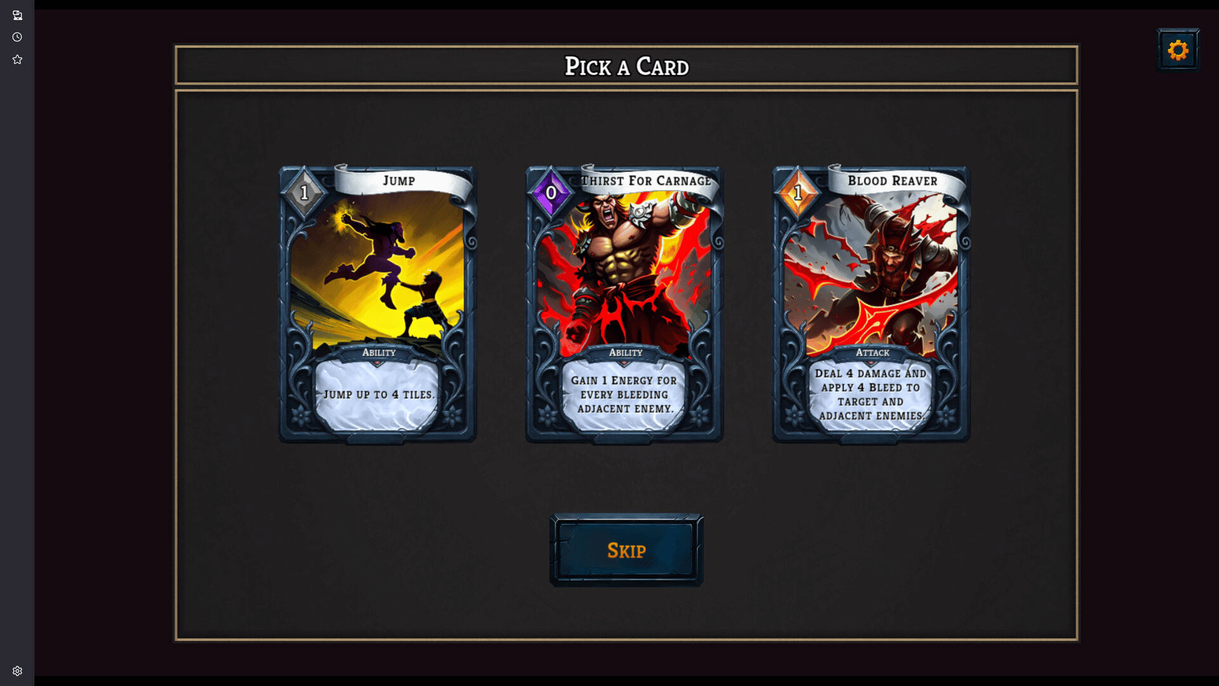
Task: Click the Jump card's grey cost gem
Action: pyautogui.click(x=304, y=192)
